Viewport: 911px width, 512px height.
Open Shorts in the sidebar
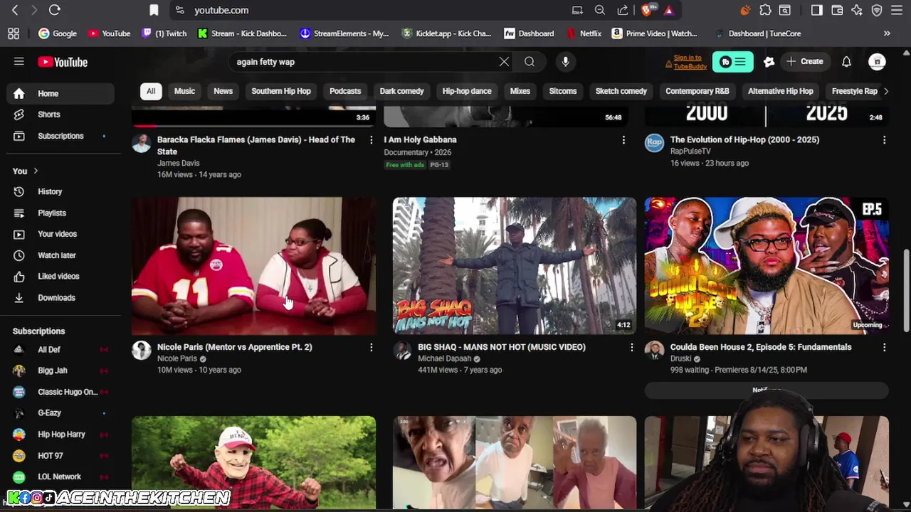tap(60, 114)
